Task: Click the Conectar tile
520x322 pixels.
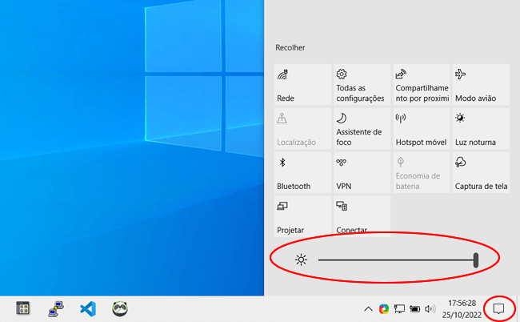Action: point(362,216)
